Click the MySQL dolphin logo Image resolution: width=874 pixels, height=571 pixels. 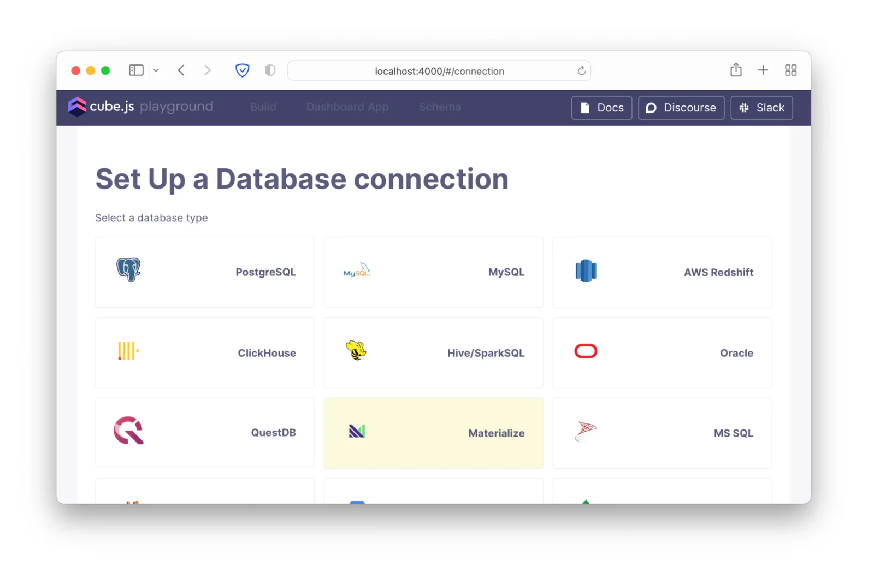pos(357,270)
